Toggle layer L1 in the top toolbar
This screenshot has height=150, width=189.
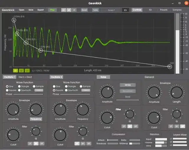[63, 10]
